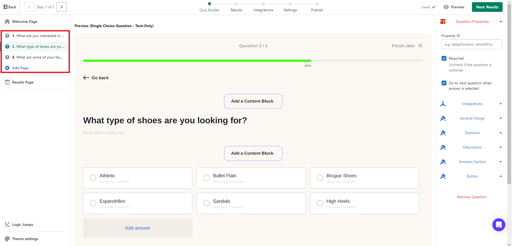512x246 pixels.
Task: Click the Property ID input field
Action: point(472,44)
